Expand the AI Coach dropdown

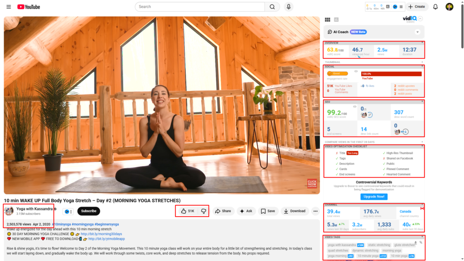point(417,32)
